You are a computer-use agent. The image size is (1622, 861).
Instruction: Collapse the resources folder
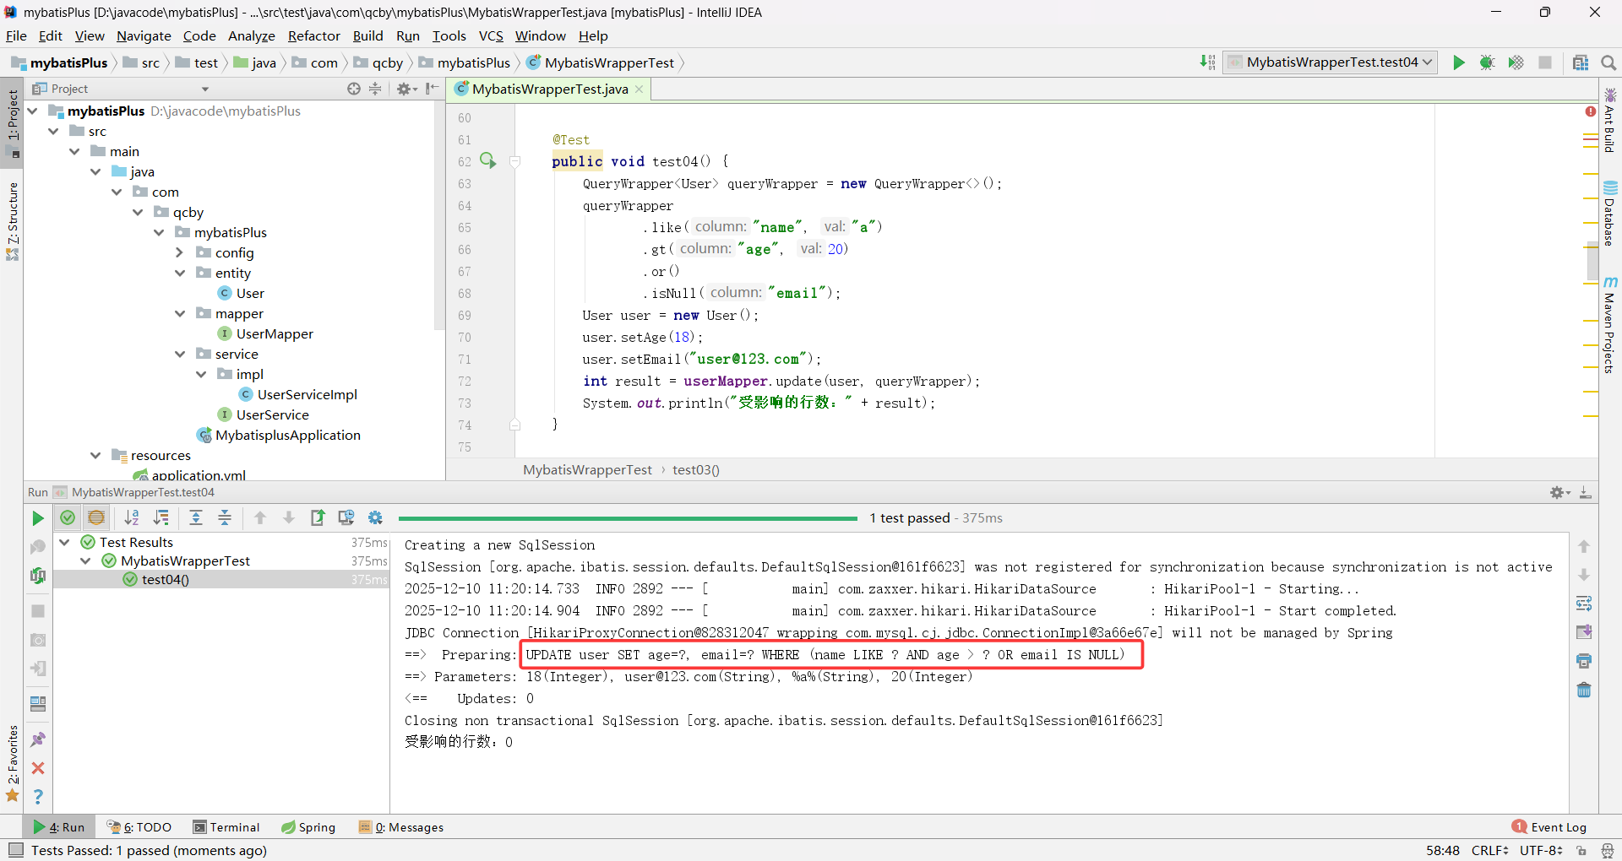pyautogui.click(x=95, y=455)
